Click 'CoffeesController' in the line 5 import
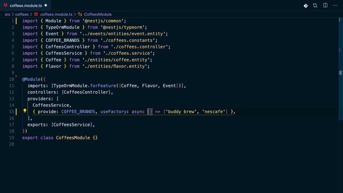 pyautogui.click(x=68, y=47)
